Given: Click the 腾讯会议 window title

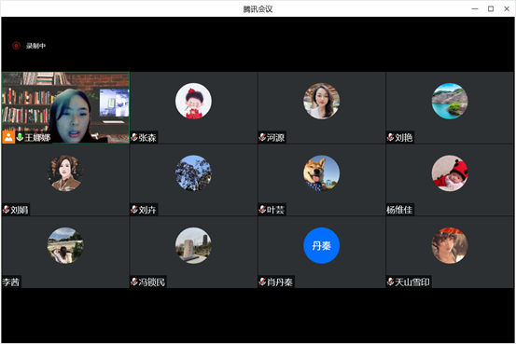Looking at the screenshot, I should 258,9.
